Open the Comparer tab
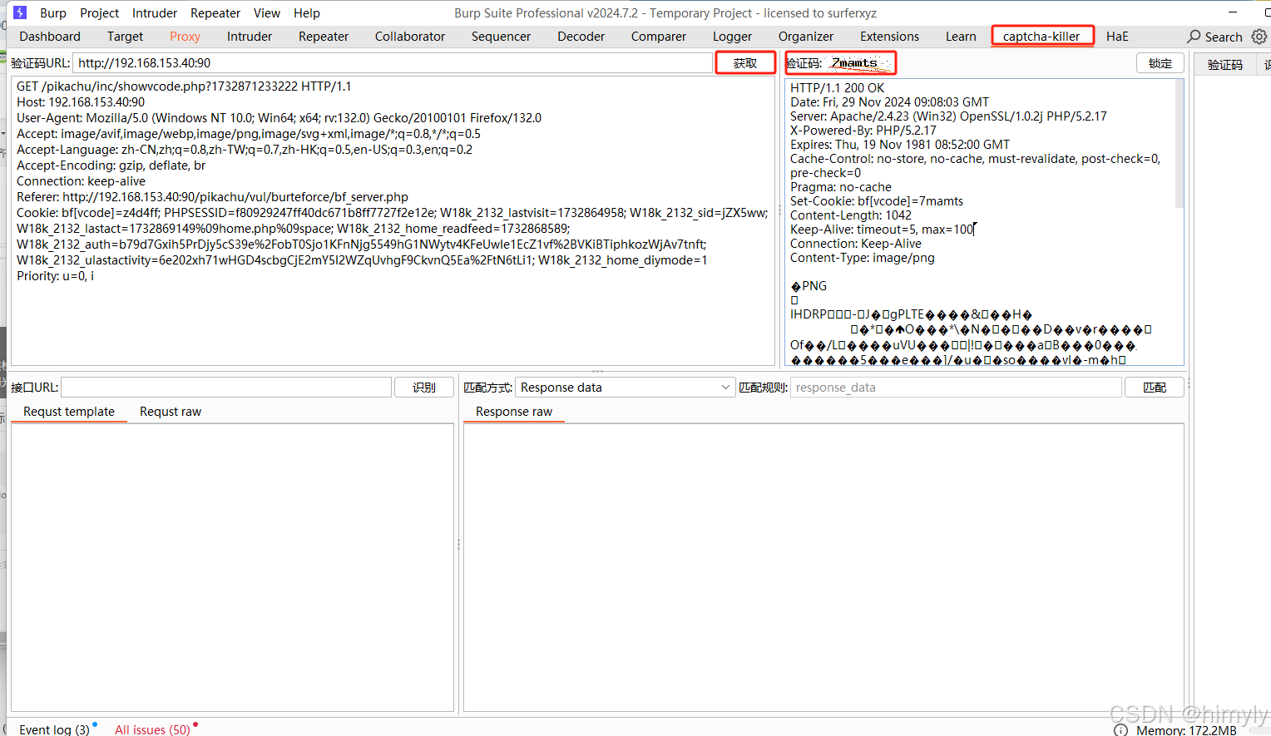The image size is (1271, 736). [x=659, y=37]
